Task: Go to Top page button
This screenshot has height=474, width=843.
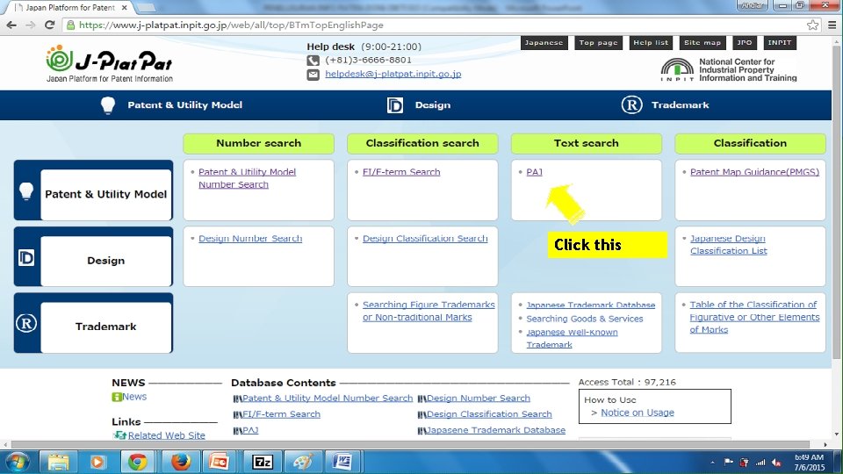Action: (x=598, y=43)
